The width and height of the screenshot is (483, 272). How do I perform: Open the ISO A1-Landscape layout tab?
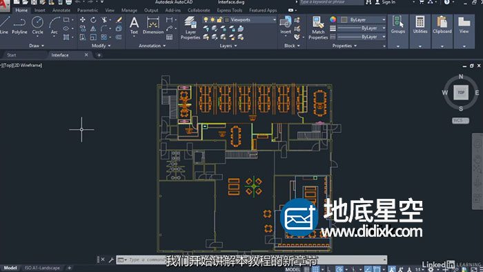click(x=42, y=268)
